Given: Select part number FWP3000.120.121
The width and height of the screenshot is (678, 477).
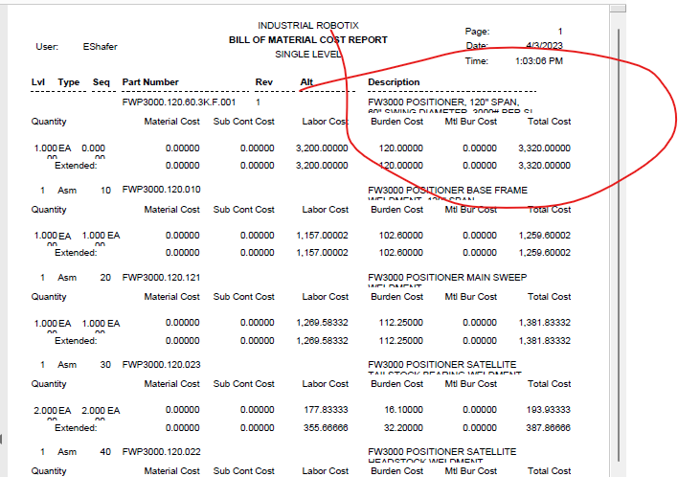Looking at the screenshot, I should (x=161, y=278).
